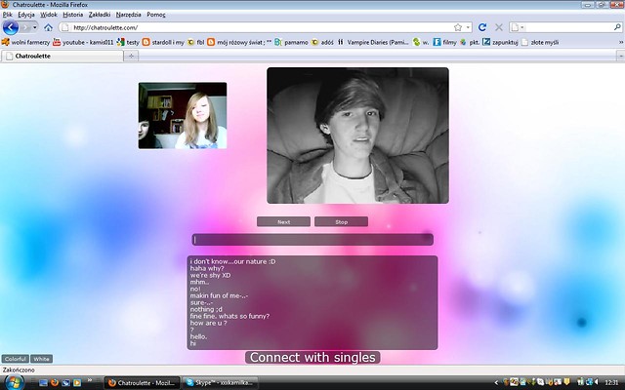
Task: Launch Firefox from the Quick Launch bar
Action: point(55,383)
